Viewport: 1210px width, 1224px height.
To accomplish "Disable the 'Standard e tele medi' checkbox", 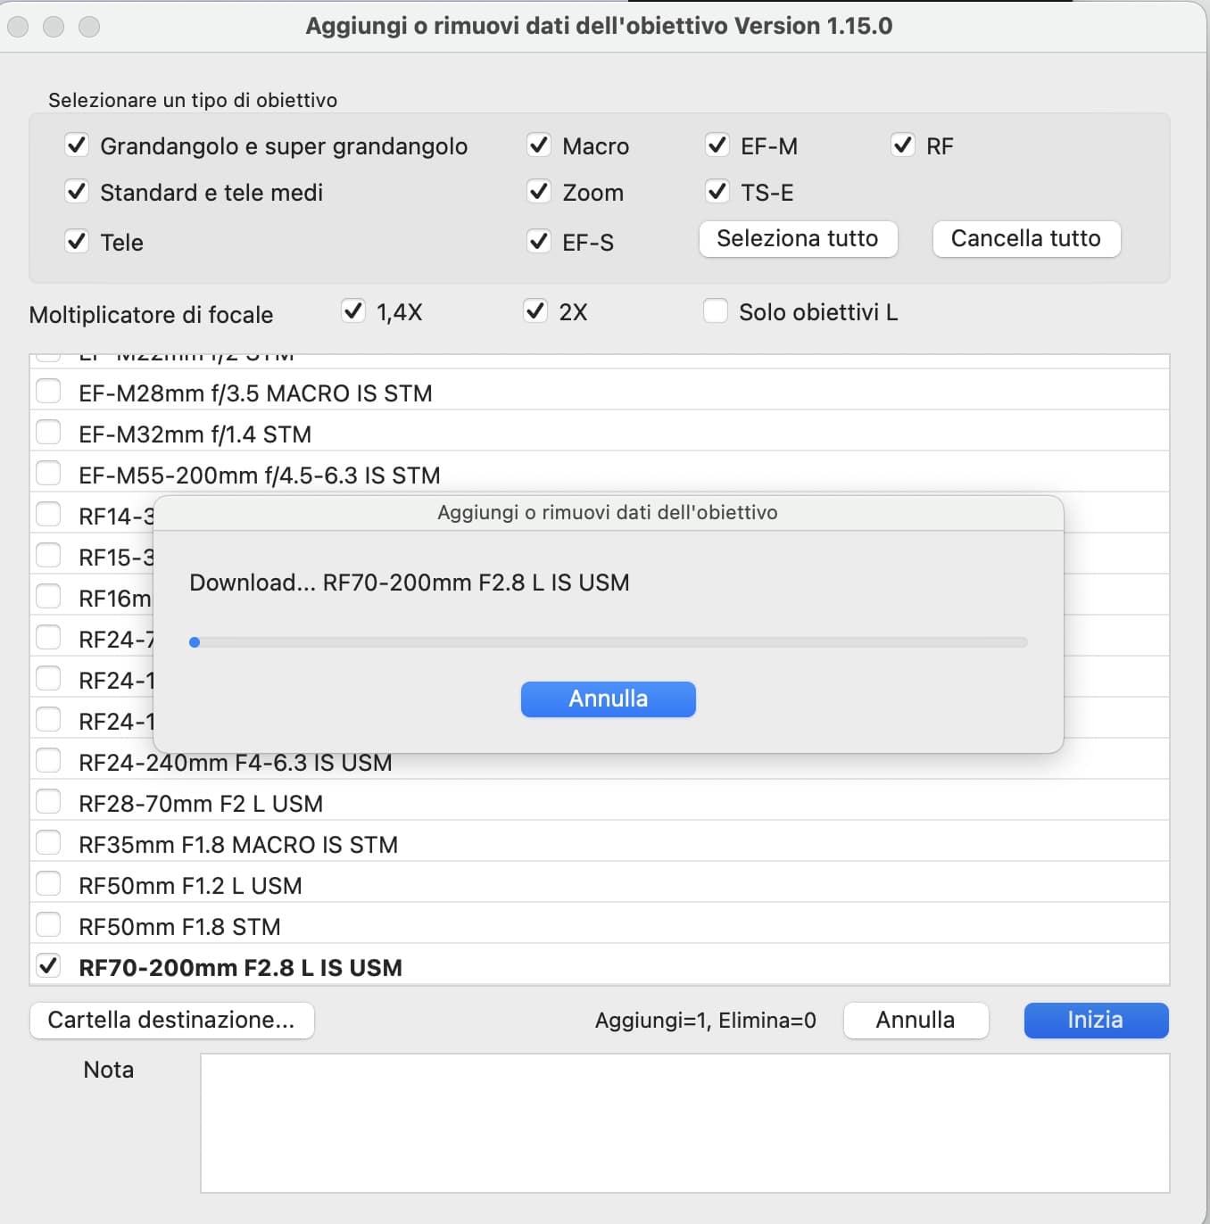I will (77, 192).
